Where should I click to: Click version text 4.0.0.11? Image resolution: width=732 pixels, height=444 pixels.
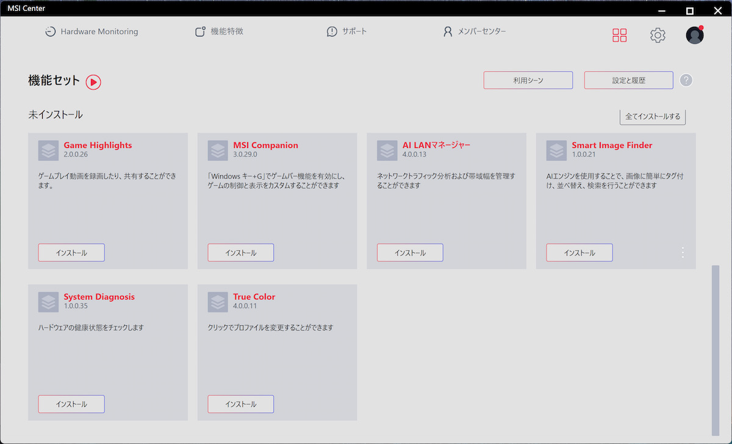pos(245,306)
